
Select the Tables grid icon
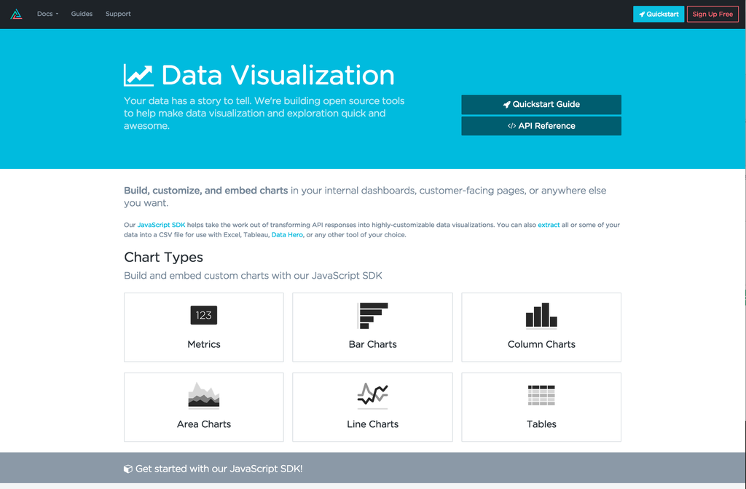[x=541, y=395]
